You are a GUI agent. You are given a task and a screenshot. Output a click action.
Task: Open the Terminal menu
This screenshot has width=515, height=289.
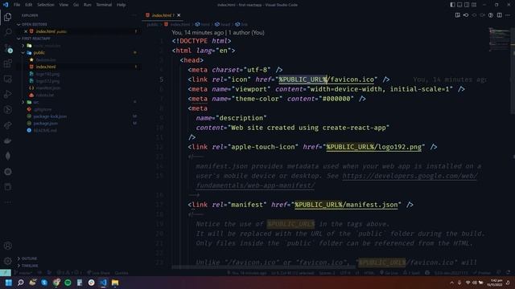(x=104, y=5)
